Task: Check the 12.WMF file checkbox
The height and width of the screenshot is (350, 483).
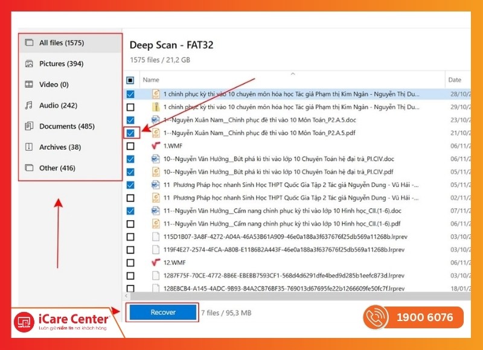Action: point(130,263)
